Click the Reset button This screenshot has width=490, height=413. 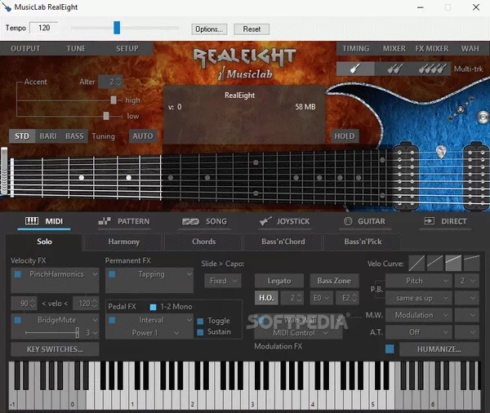pyautogui.click(x=252, y=29)
